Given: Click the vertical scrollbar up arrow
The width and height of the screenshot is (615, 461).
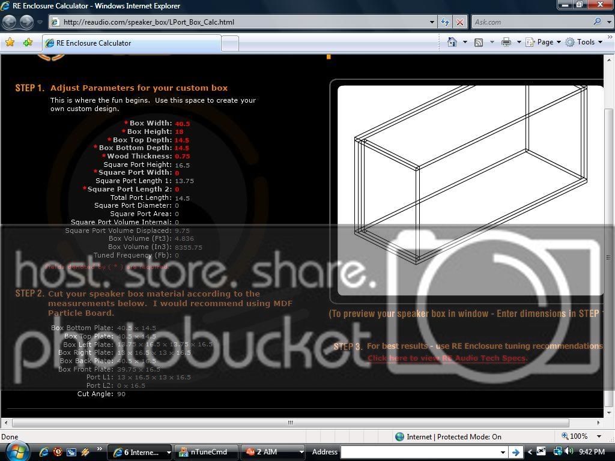Looking at the screenshot, I should coord(609,60).
